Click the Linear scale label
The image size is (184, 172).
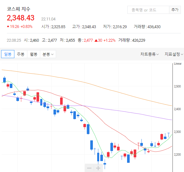[178, 64]
